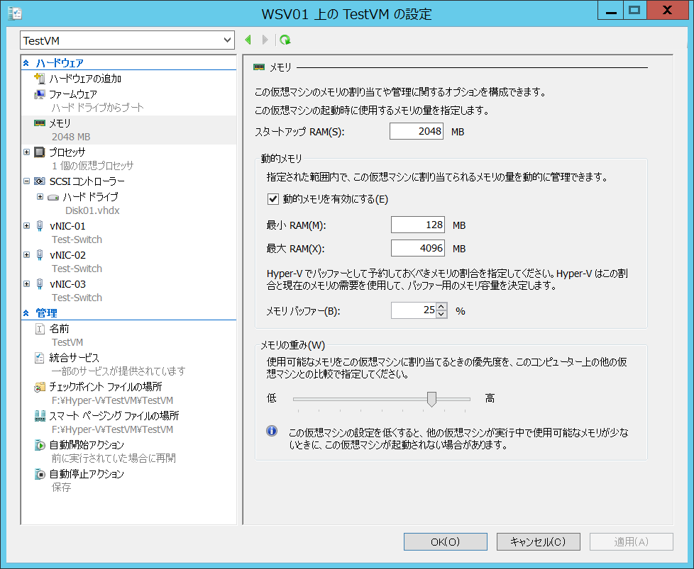Expand the Processor (プロセッサ) node

[26, 152]
